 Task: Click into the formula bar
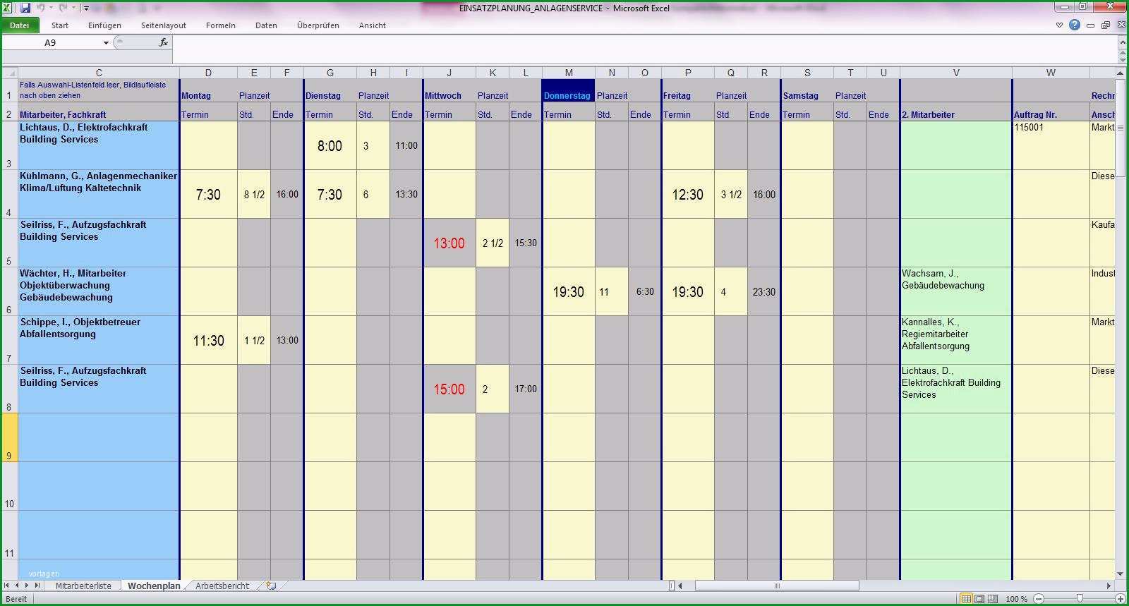[644, 49]
